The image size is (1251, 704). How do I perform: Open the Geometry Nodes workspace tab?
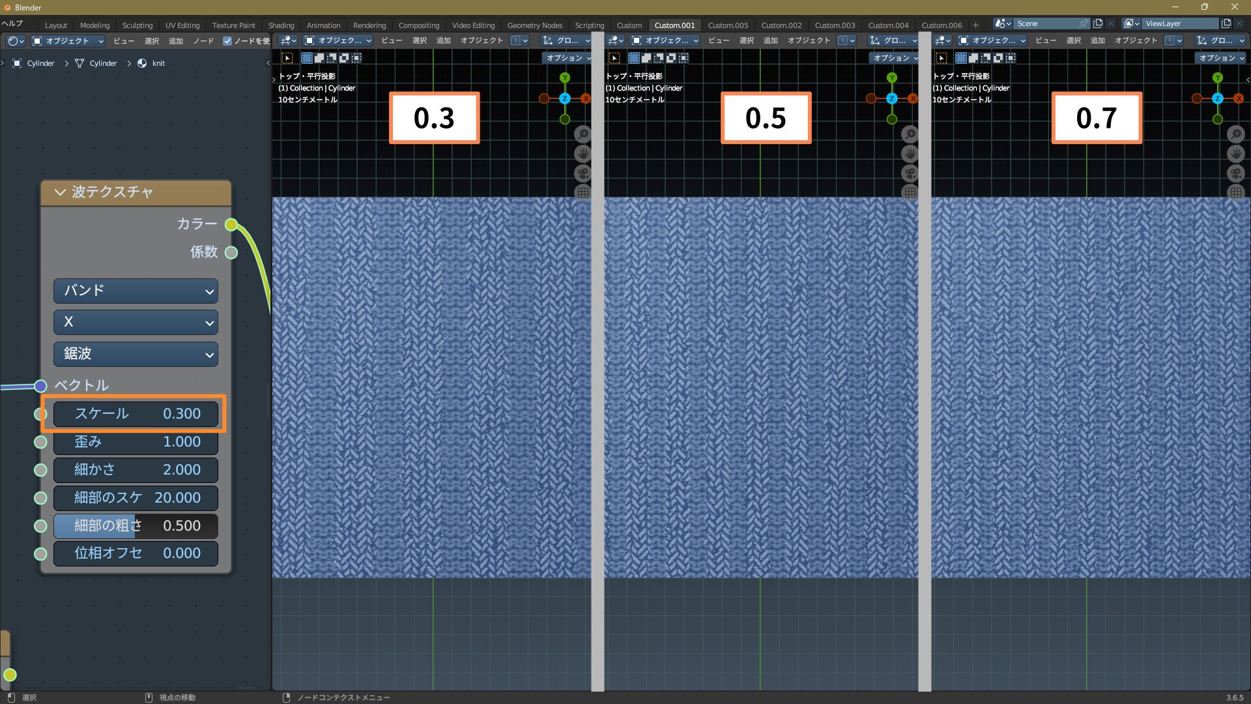pyautogui.click(x=534, y=25)
